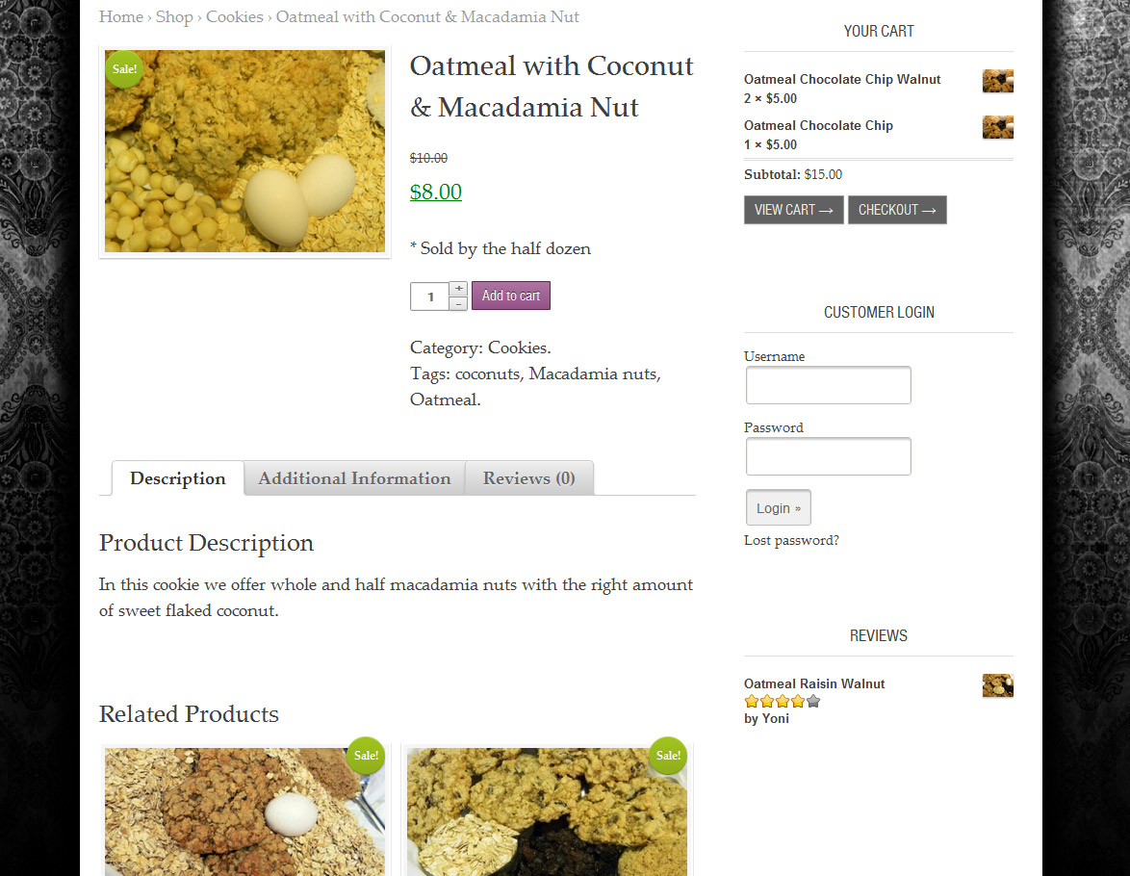Select the Description tab
This screenshot has height=876, width=1130.
[178, 478]
